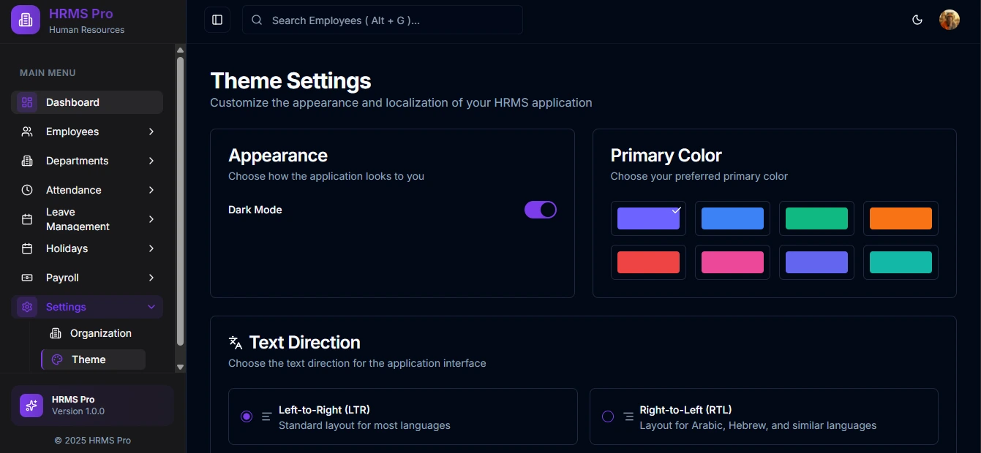Screen dimensions: 981x453
Task: Select the Right-to-Left (RTL) radio button
Action: pyautogui.click(x=607, y=416)
